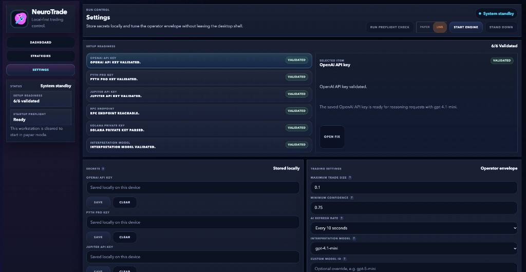This screenshot has width=526, height=272.
Task: Edit the Maximum Trade Size field
Action: coord(414,188)
